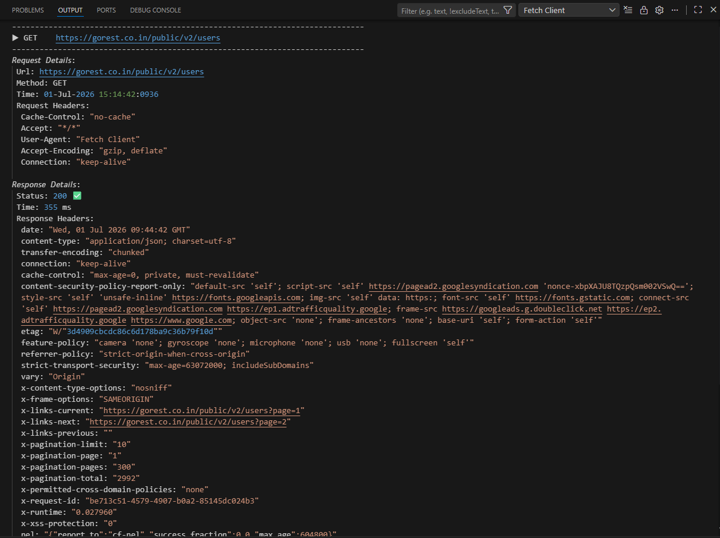Click the triangle marker before GET
Screen dimensions: 720x538
coord(15,38)
